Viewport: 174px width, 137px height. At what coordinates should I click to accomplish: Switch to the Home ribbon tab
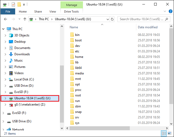point(23,12)
